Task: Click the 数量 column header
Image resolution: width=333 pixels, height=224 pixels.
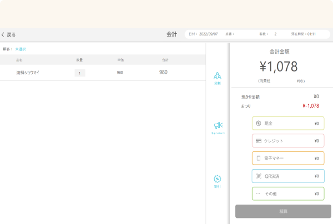Action: pyautogui.click(x=79, y=59)
